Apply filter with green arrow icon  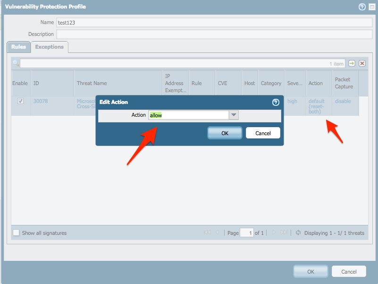(352, 63)
